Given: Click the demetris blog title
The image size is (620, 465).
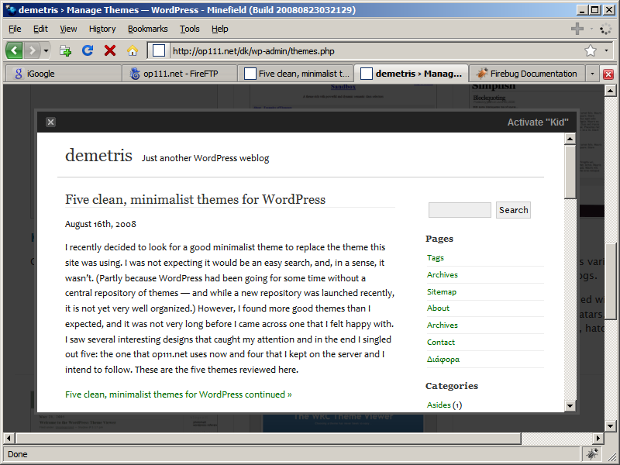Looking at the screenshot, I should tap(99, 155).
